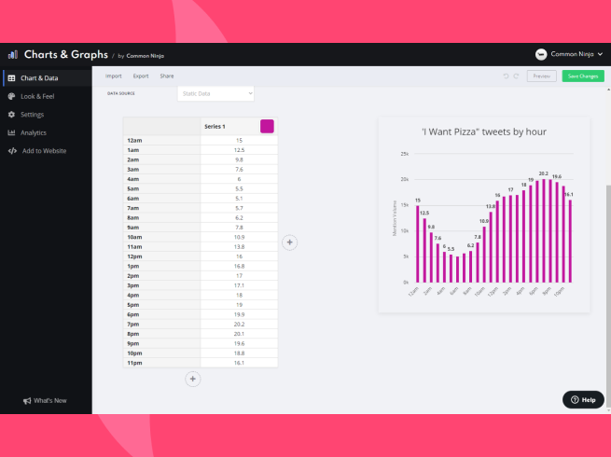Click the What's New megaphone icon

pos(27,401)
